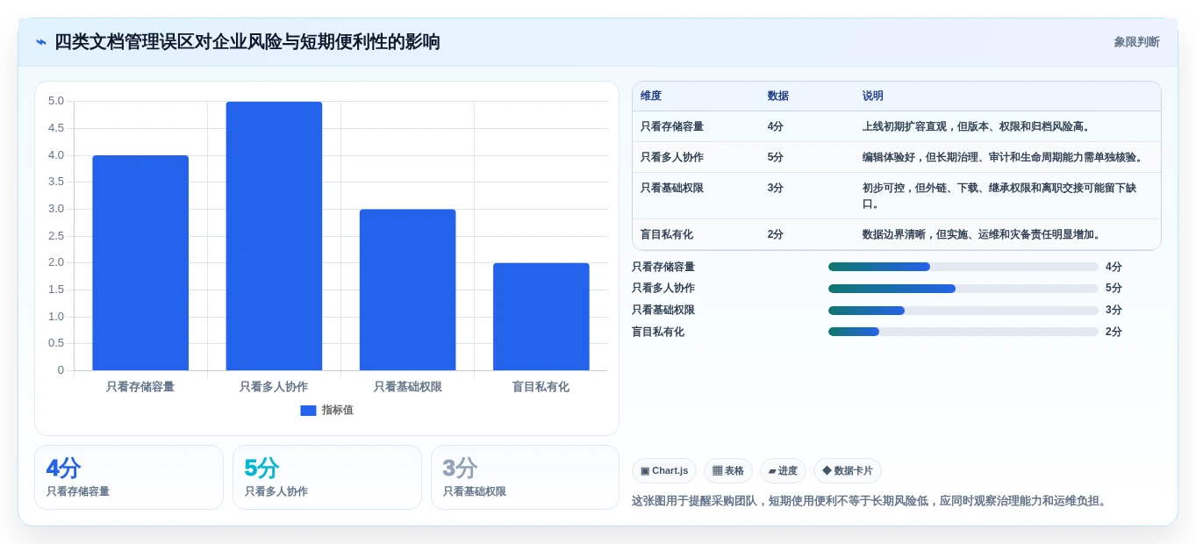Select the Chart.js tag chip
Screen dimensions: 1196x544
pos(664,471)
